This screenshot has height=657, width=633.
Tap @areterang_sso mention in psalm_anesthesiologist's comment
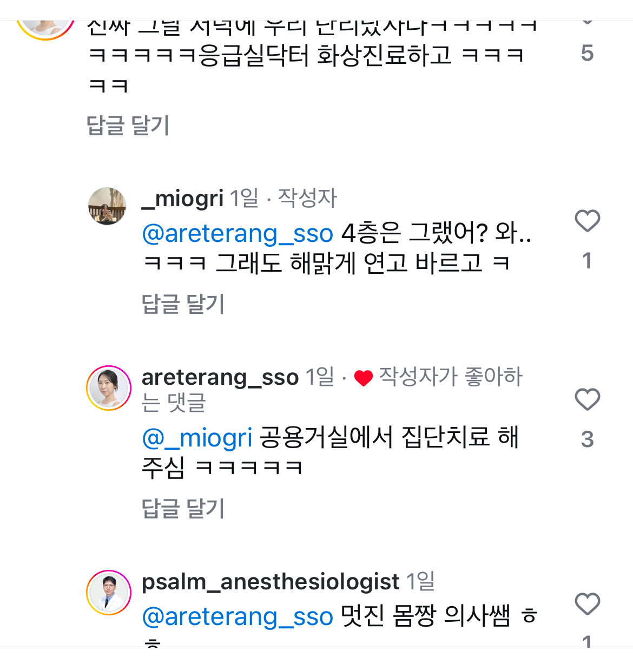pyautogui.click(x=238, y=616)
